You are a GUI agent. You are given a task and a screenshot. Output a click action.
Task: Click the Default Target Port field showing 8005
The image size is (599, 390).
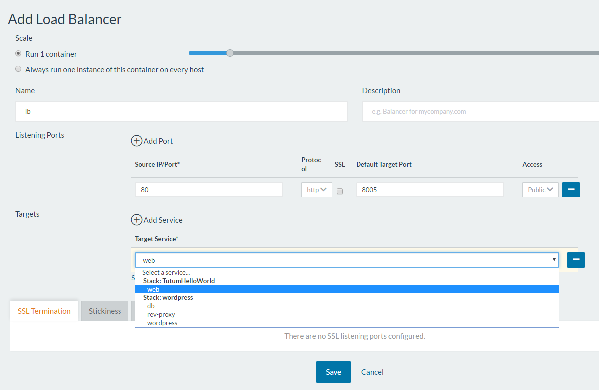(430, 190)
